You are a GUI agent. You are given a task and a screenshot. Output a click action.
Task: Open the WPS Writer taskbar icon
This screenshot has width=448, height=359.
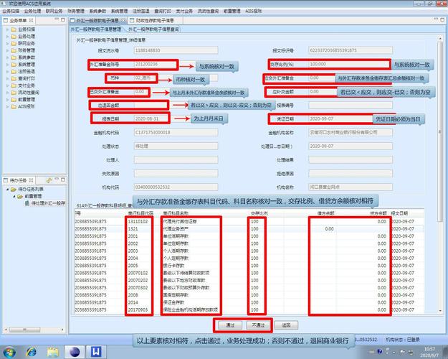[x=96, y=352]
